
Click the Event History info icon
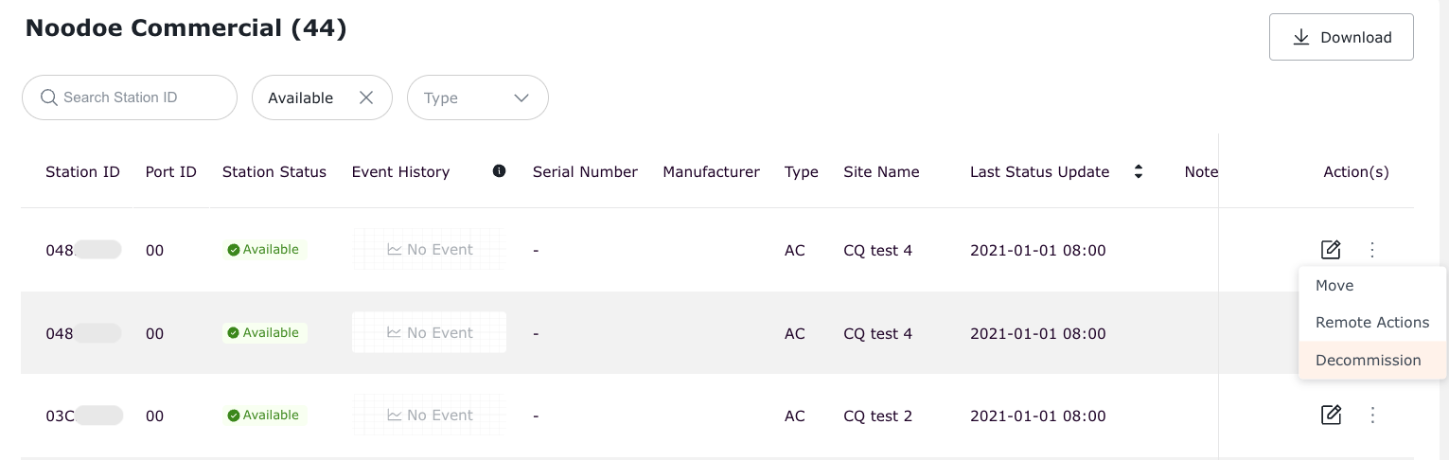coord(499,171)
